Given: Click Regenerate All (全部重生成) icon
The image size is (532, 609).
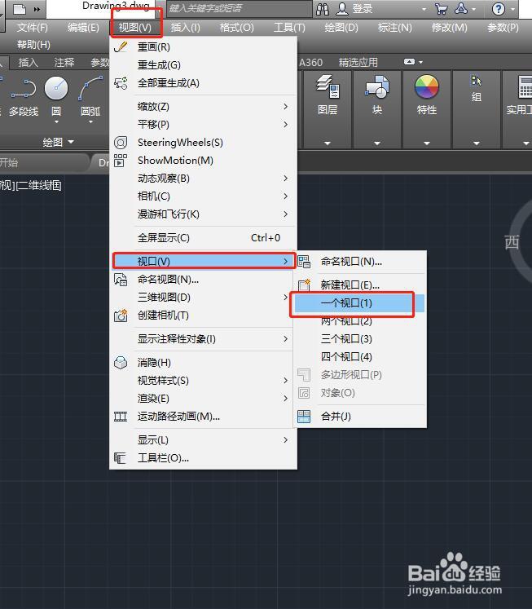Looking at the screenshot, I should 121,82.
